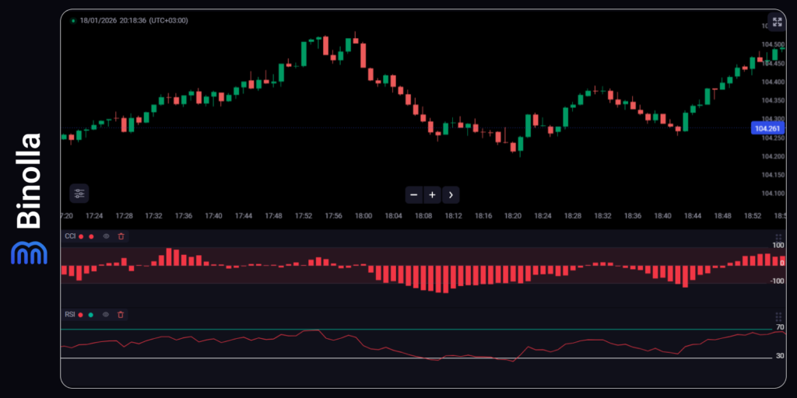
Task: Click the RSI indicator label
Action: (69, 315)
